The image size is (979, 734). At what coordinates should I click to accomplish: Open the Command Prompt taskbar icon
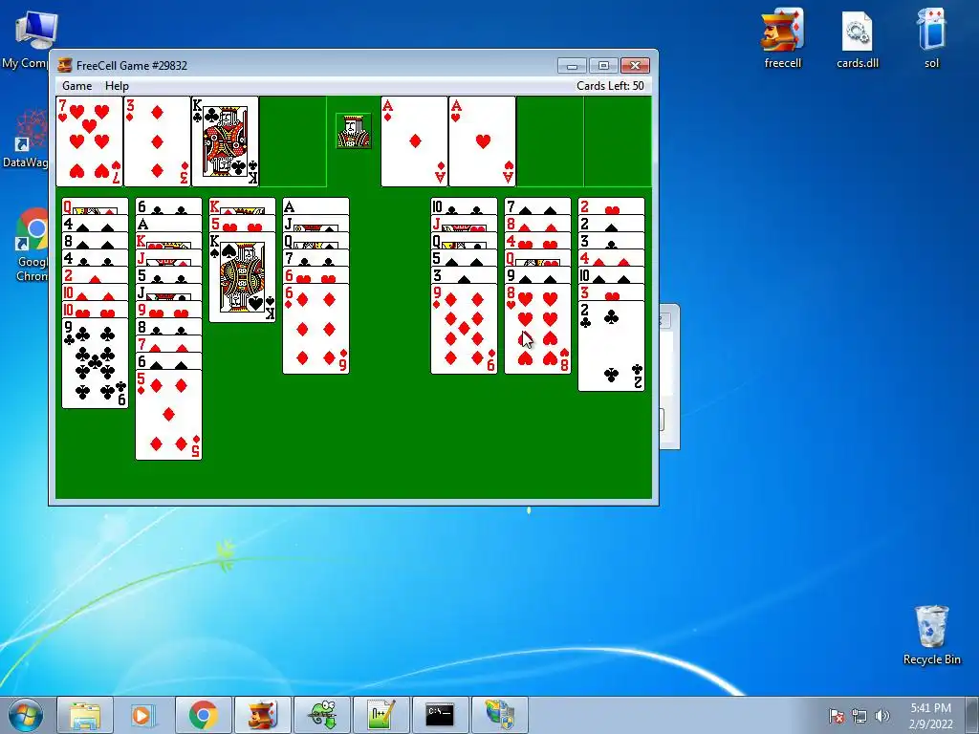click(x=440, y=715)
